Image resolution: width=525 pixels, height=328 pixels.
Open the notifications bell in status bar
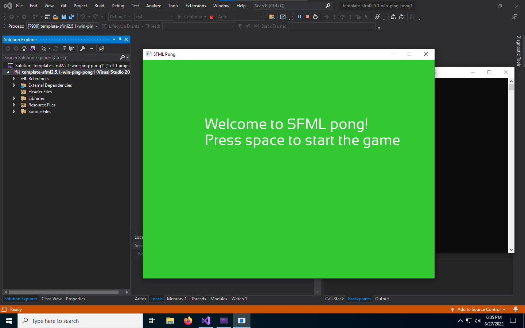(x=516, y=309)
